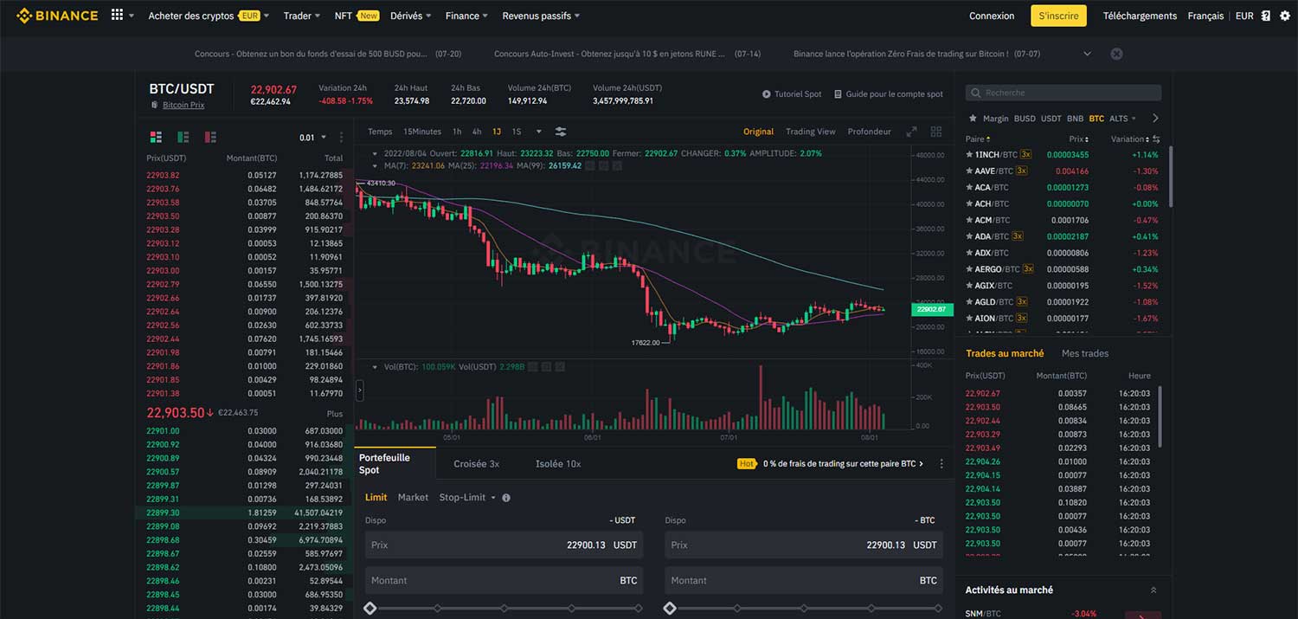Viewport: 1298px width, 619px height.
Task: Expand chart to fullscreen
Action: pyautogui.click(x=911, y=132)
